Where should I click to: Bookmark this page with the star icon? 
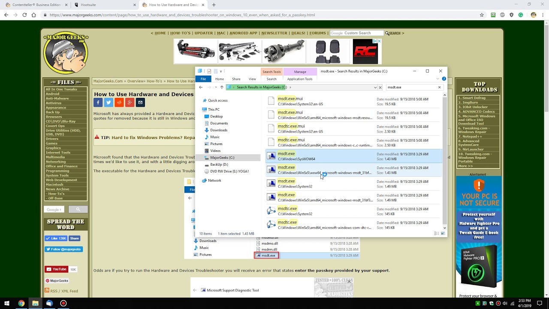coord(482,15)
